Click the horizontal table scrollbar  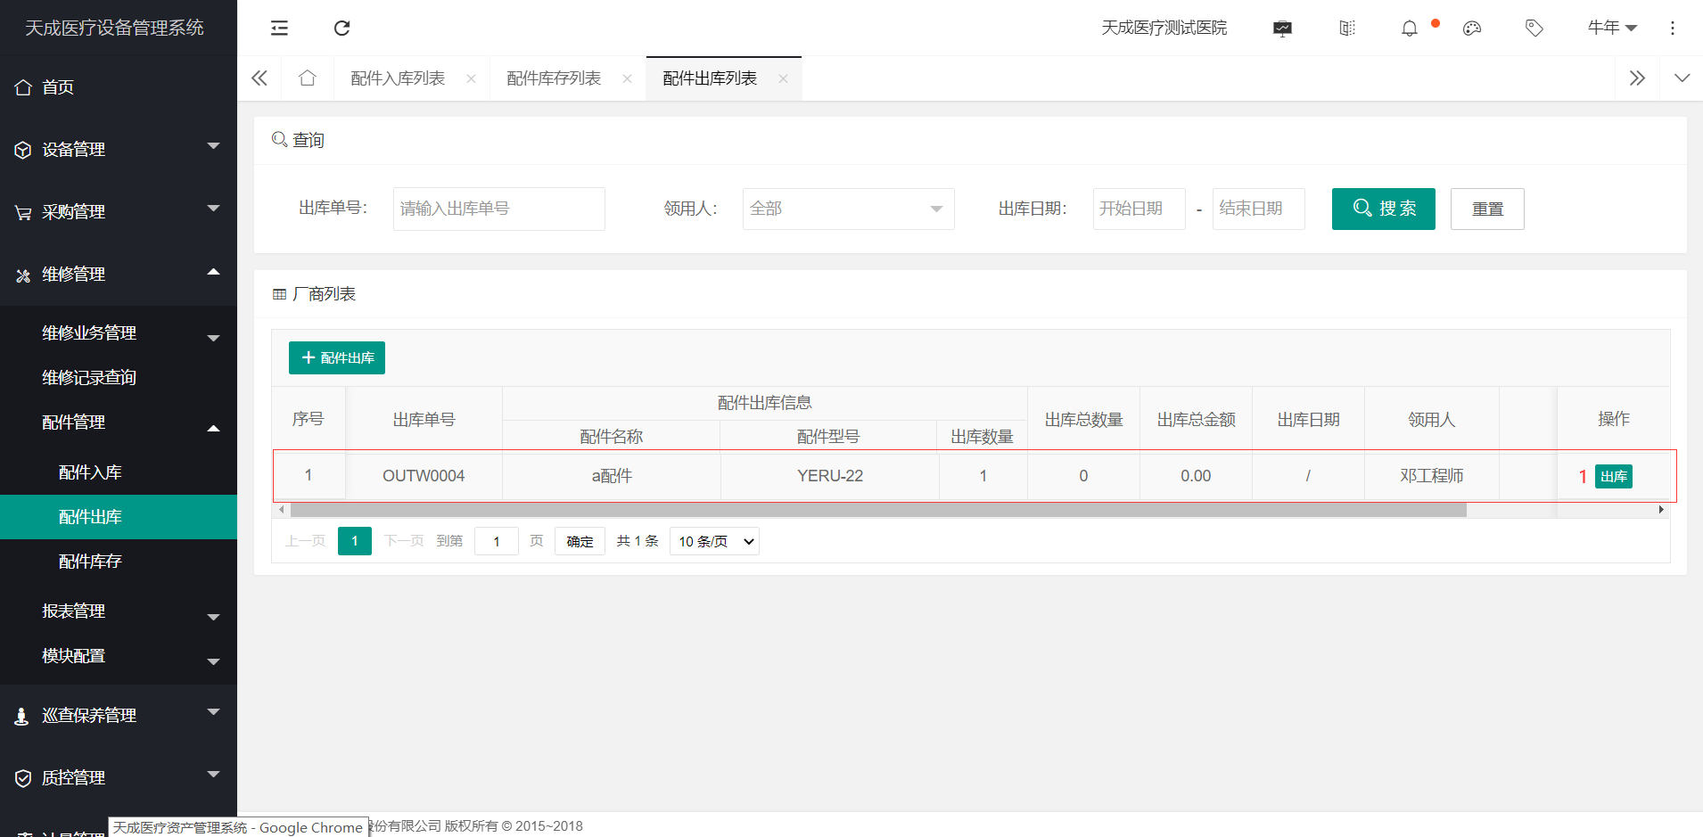tap(878, 510)
